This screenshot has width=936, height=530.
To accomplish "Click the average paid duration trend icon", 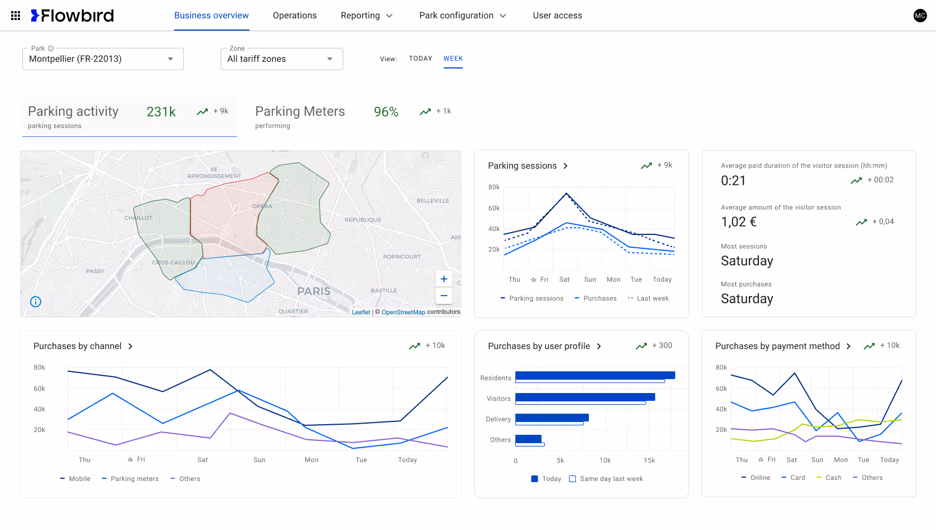I will tap(856, 180).
